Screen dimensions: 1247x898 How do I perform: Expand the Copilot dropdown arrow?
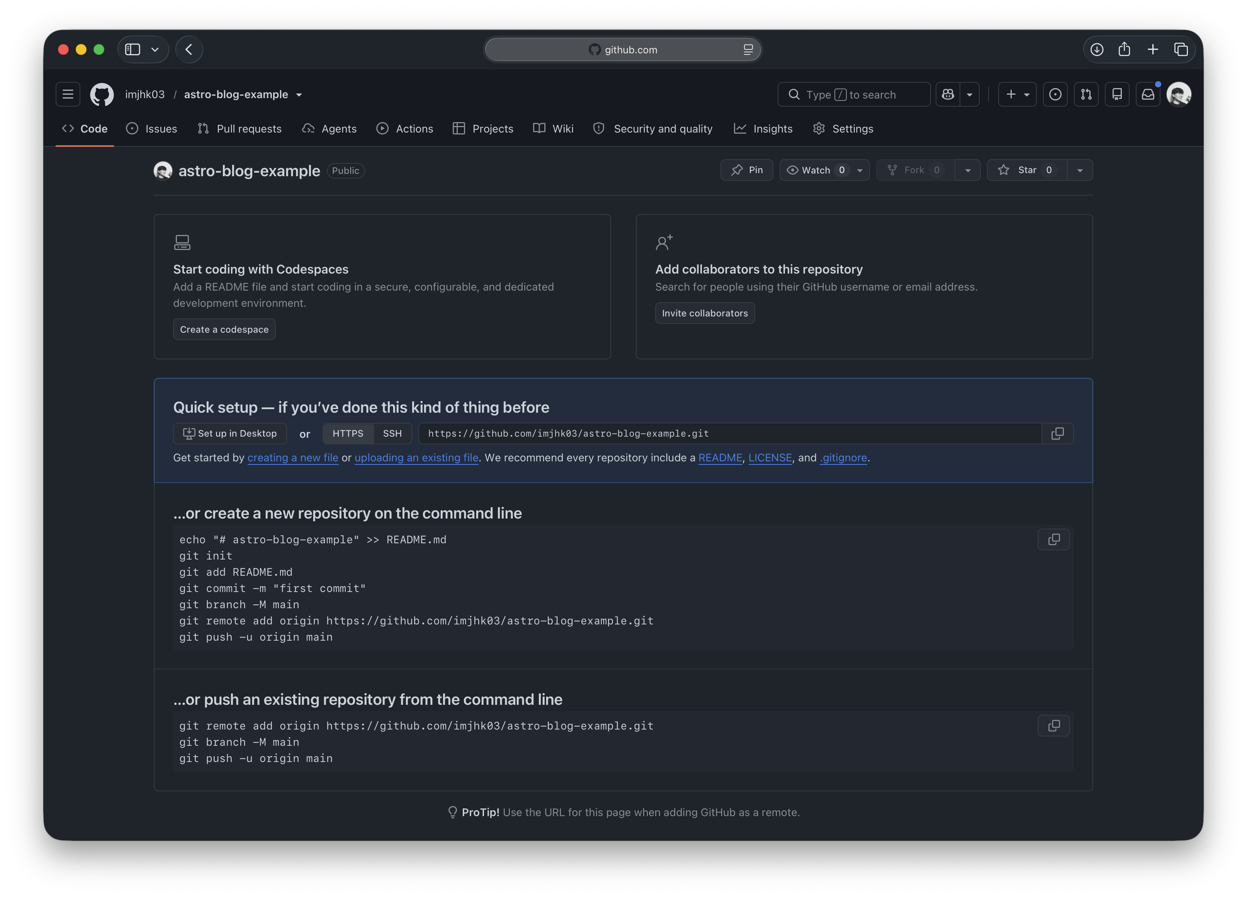[969, 95]
